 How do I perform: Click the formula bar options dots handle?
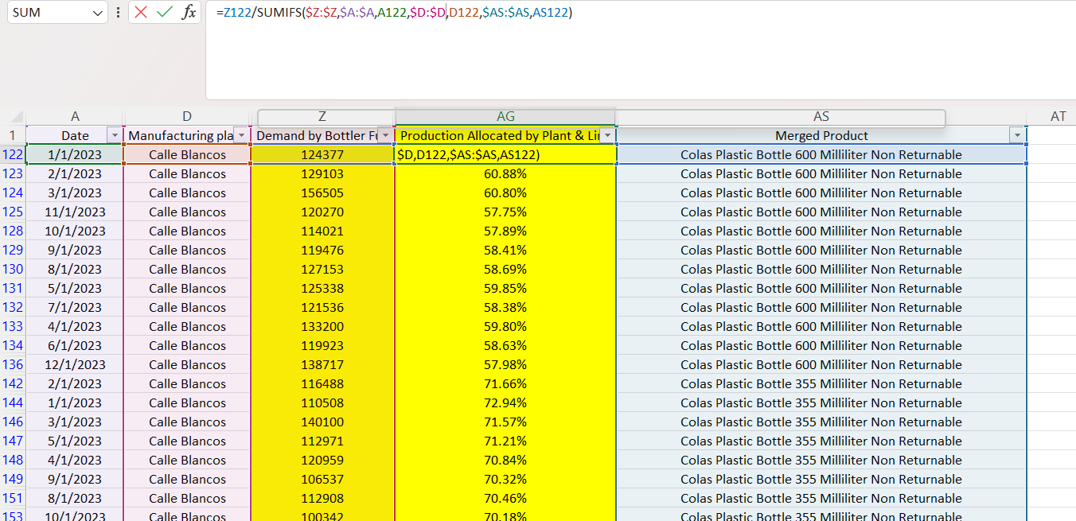point(118,13)
